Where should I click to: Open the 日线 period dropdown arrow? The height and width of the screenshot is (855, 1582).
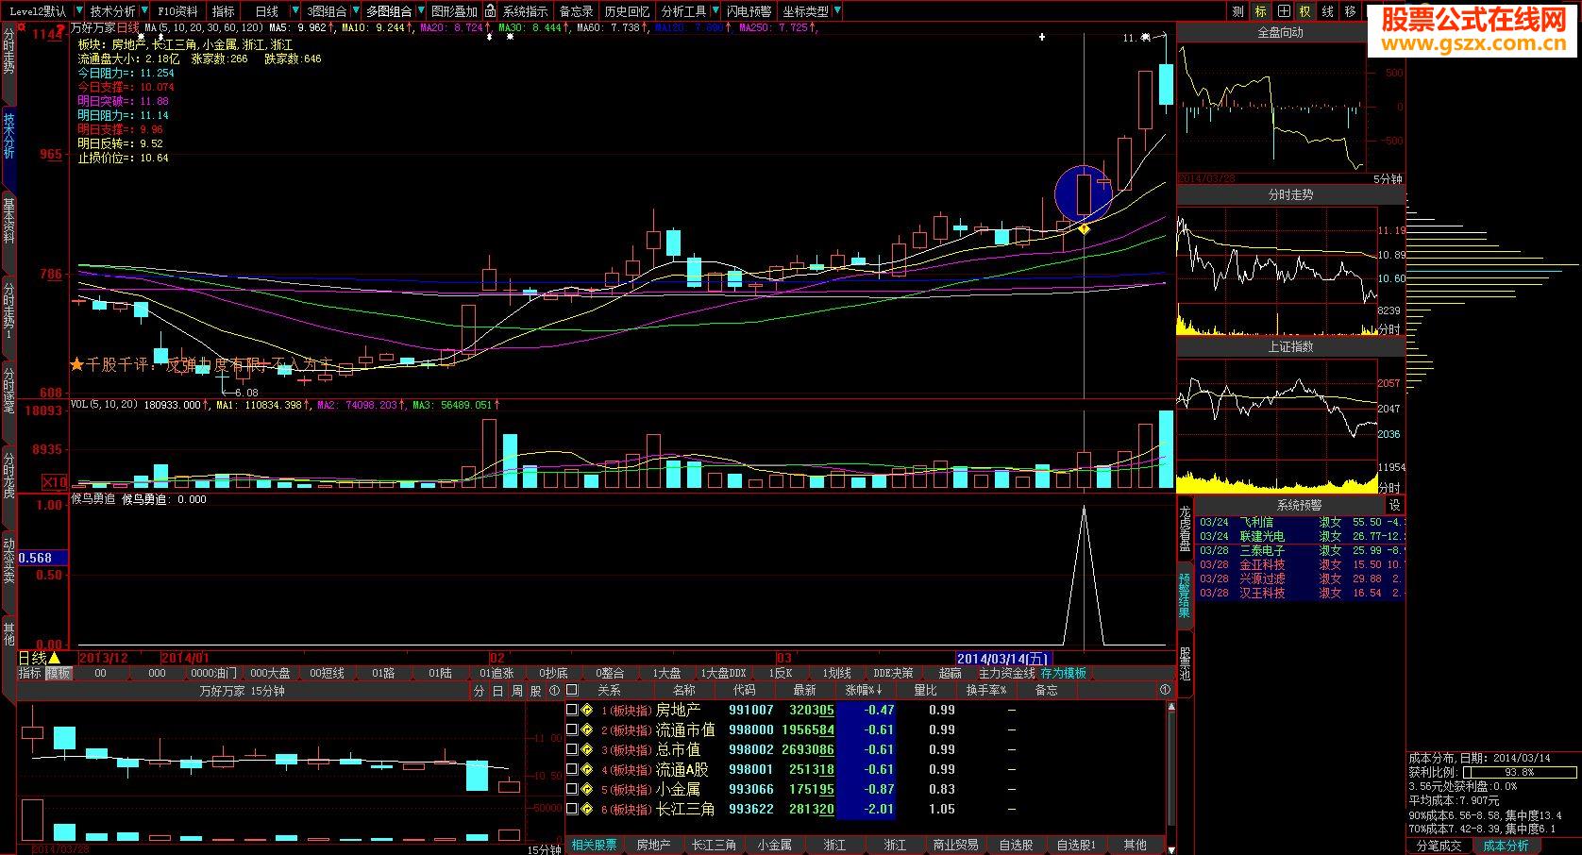pos(295,11)
